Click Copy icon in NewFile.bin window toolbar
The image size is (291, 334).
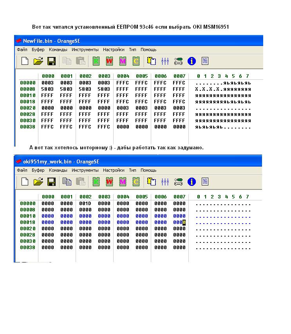(67, 61)
